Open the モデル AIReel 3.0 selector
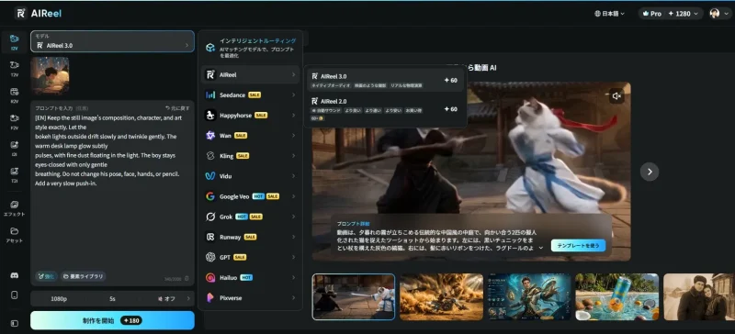 112,41
